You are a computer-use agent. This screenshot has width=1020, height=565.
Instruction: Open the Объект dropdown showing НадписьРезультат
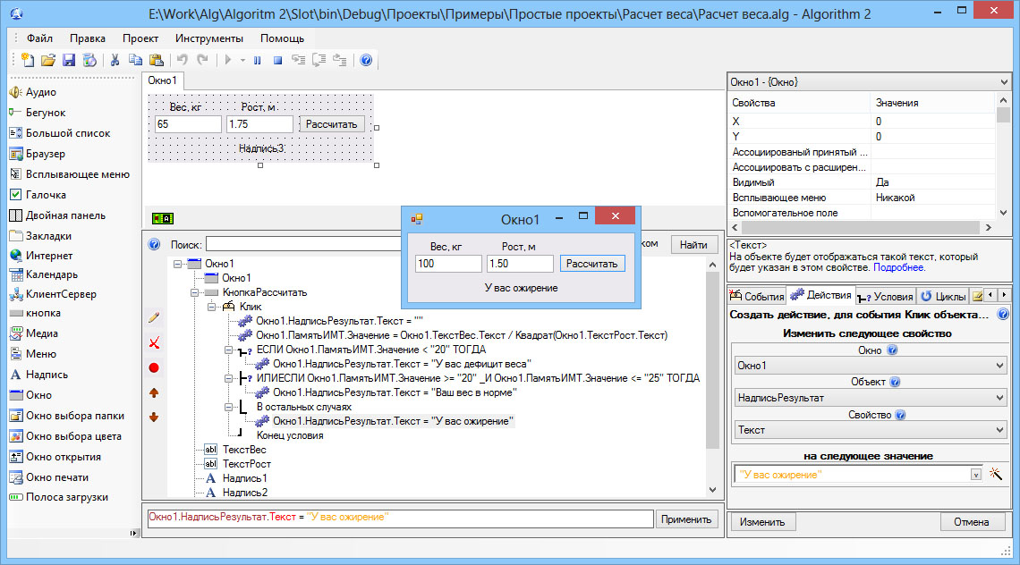coord(870,398)
